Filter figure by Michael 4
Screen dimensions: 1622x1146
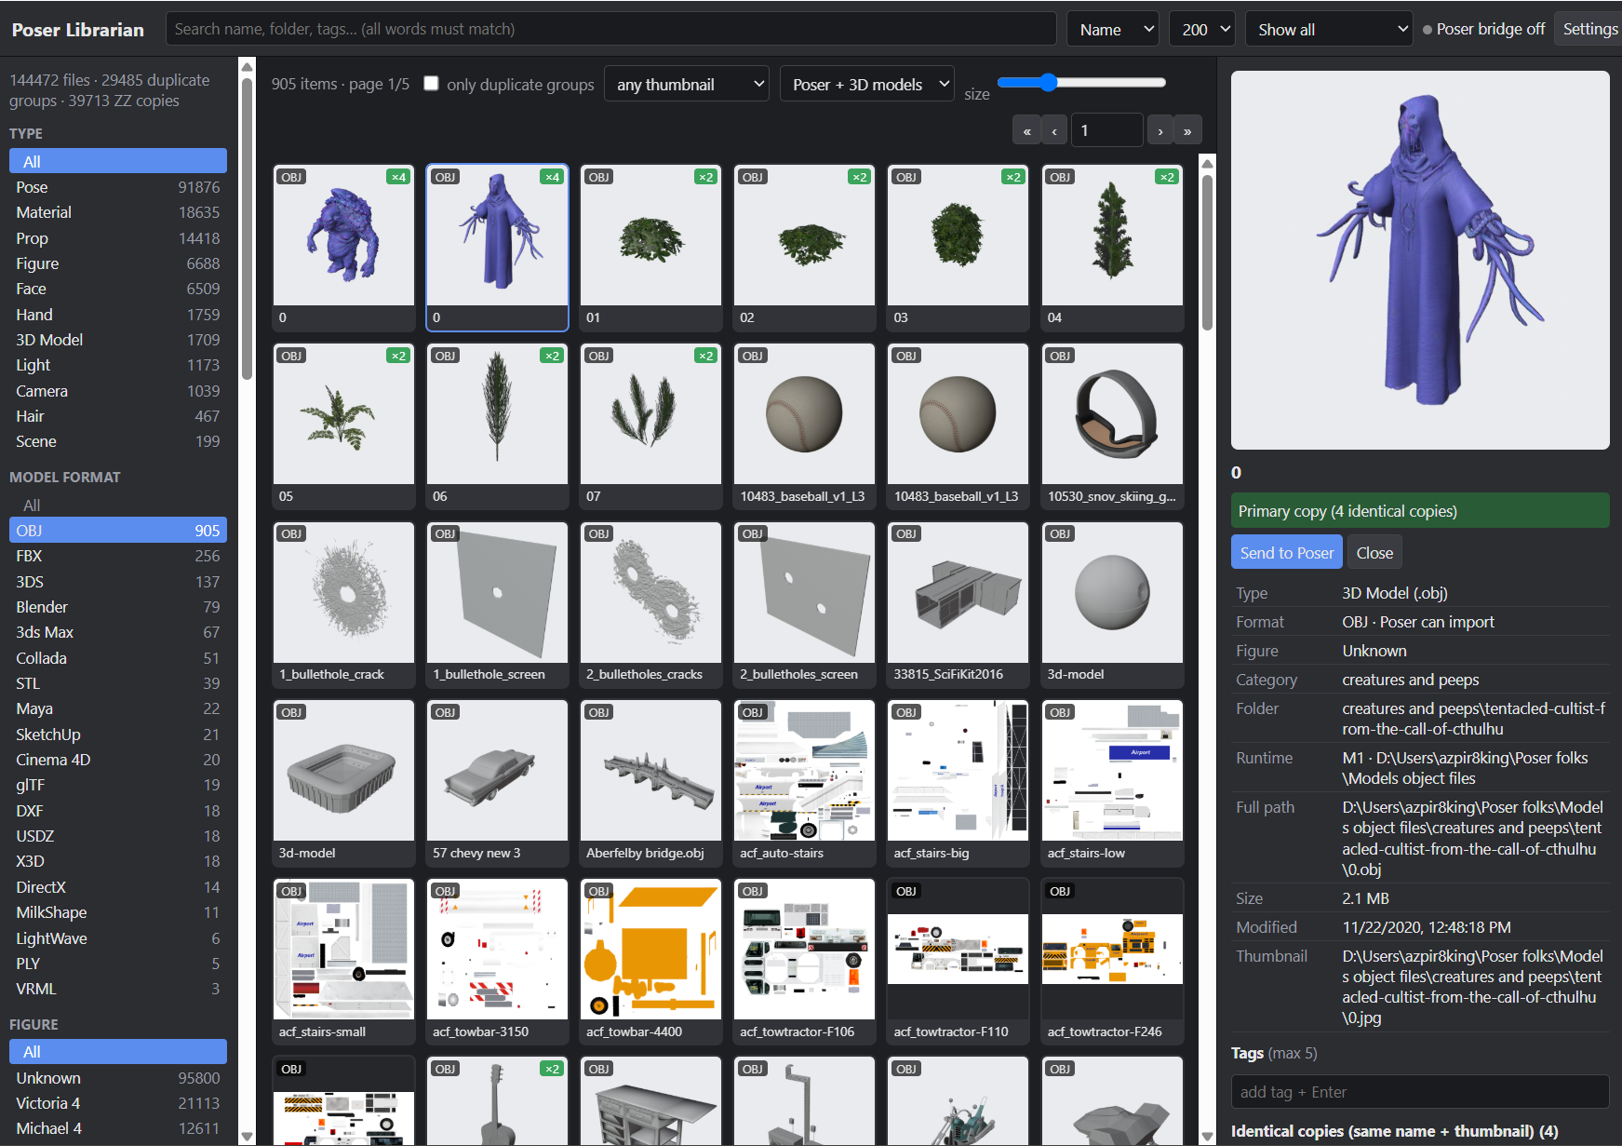118,1128
